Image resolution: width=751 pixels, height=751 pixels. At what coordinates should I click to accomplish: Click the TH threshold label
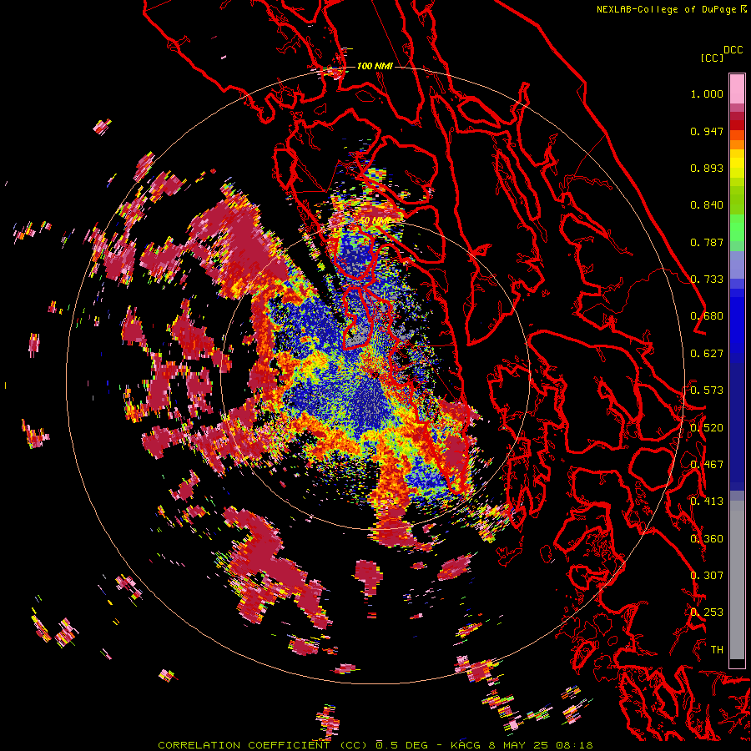coord(717,650)
